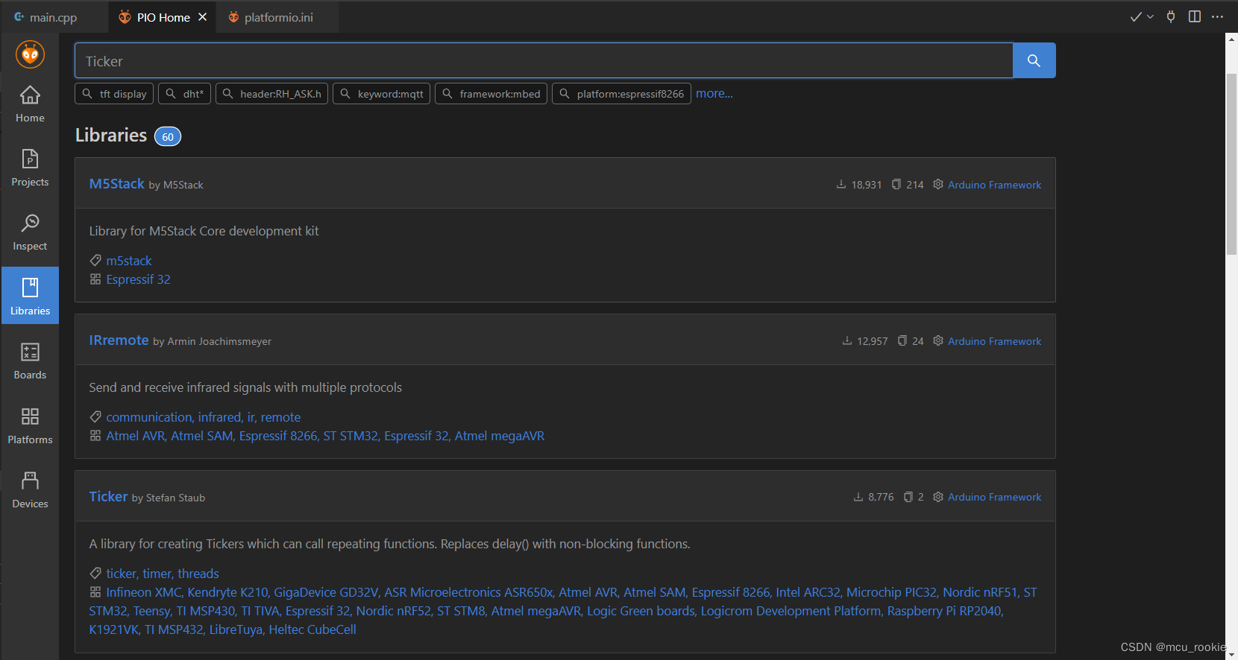Image resolution: width=1238 pixels, height=660 pixels.
Task: Click Arduino Framework link on IRremote row
Action: (x=994, y=341)
